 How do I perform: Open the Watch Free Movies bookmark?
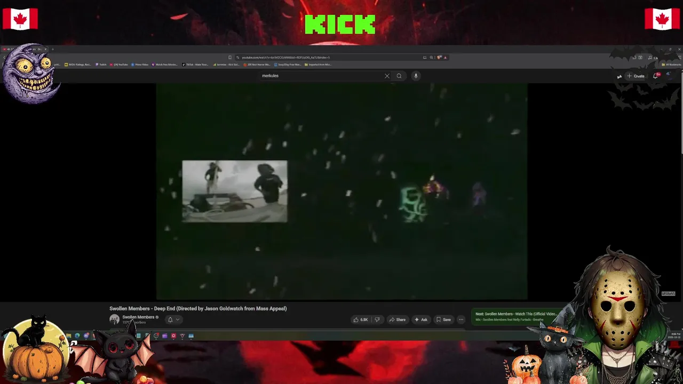(x=165, y=65)
